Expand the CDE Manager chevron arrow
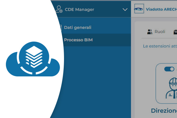This screenshot has height=118, width=177. [124, 9]
